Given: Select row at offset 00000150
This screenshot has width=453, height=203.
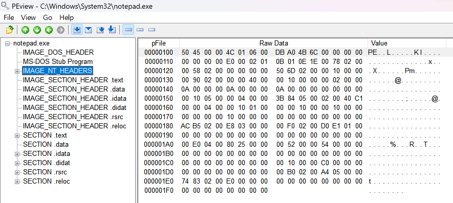Looking at the screenshot, I should pos(295,99).
